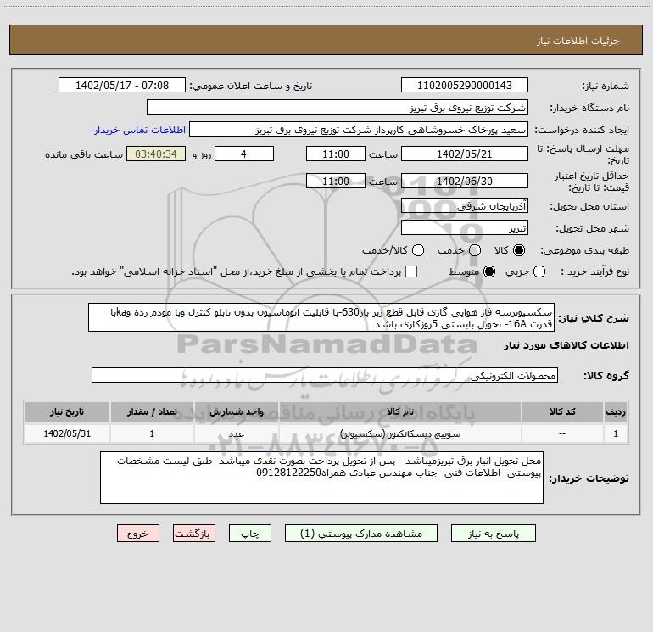Select the جزیی purchase type radio

click(x=539, y=271)
